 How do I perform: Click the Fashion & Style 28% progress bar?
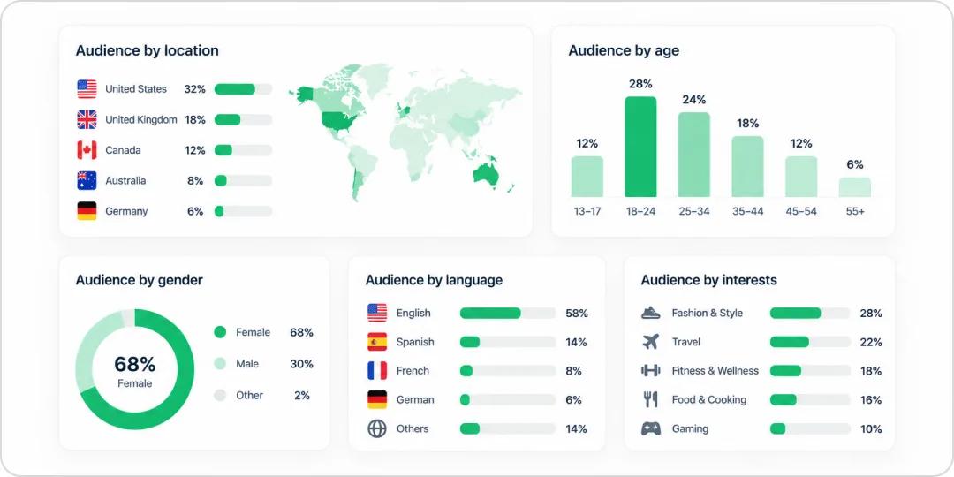pyautogui.click(x=810, y=313)
